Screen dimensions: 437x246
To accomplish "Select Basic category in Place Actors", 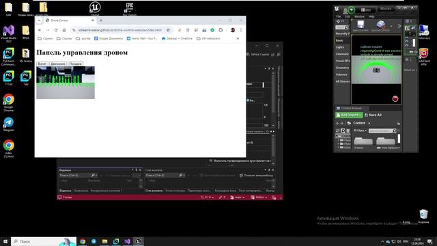I will click(339, 40).
